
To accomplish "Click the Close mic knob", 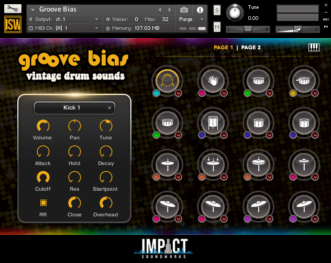I will 74,203.
